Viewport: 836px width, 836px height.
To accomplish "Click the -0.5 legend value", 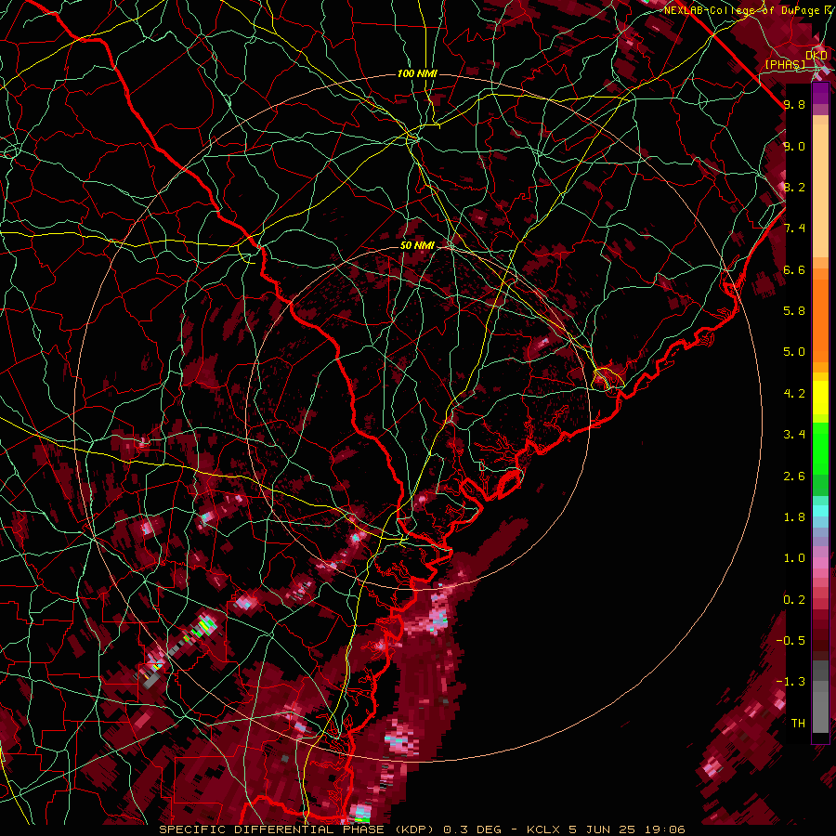I will coord(790,640).
